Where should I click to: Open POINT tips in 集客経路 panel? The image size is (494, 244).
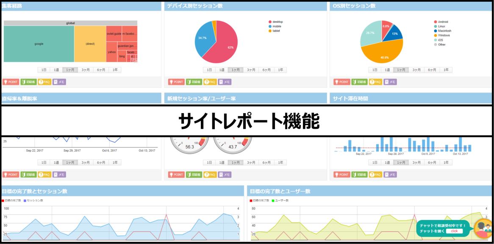11,82
